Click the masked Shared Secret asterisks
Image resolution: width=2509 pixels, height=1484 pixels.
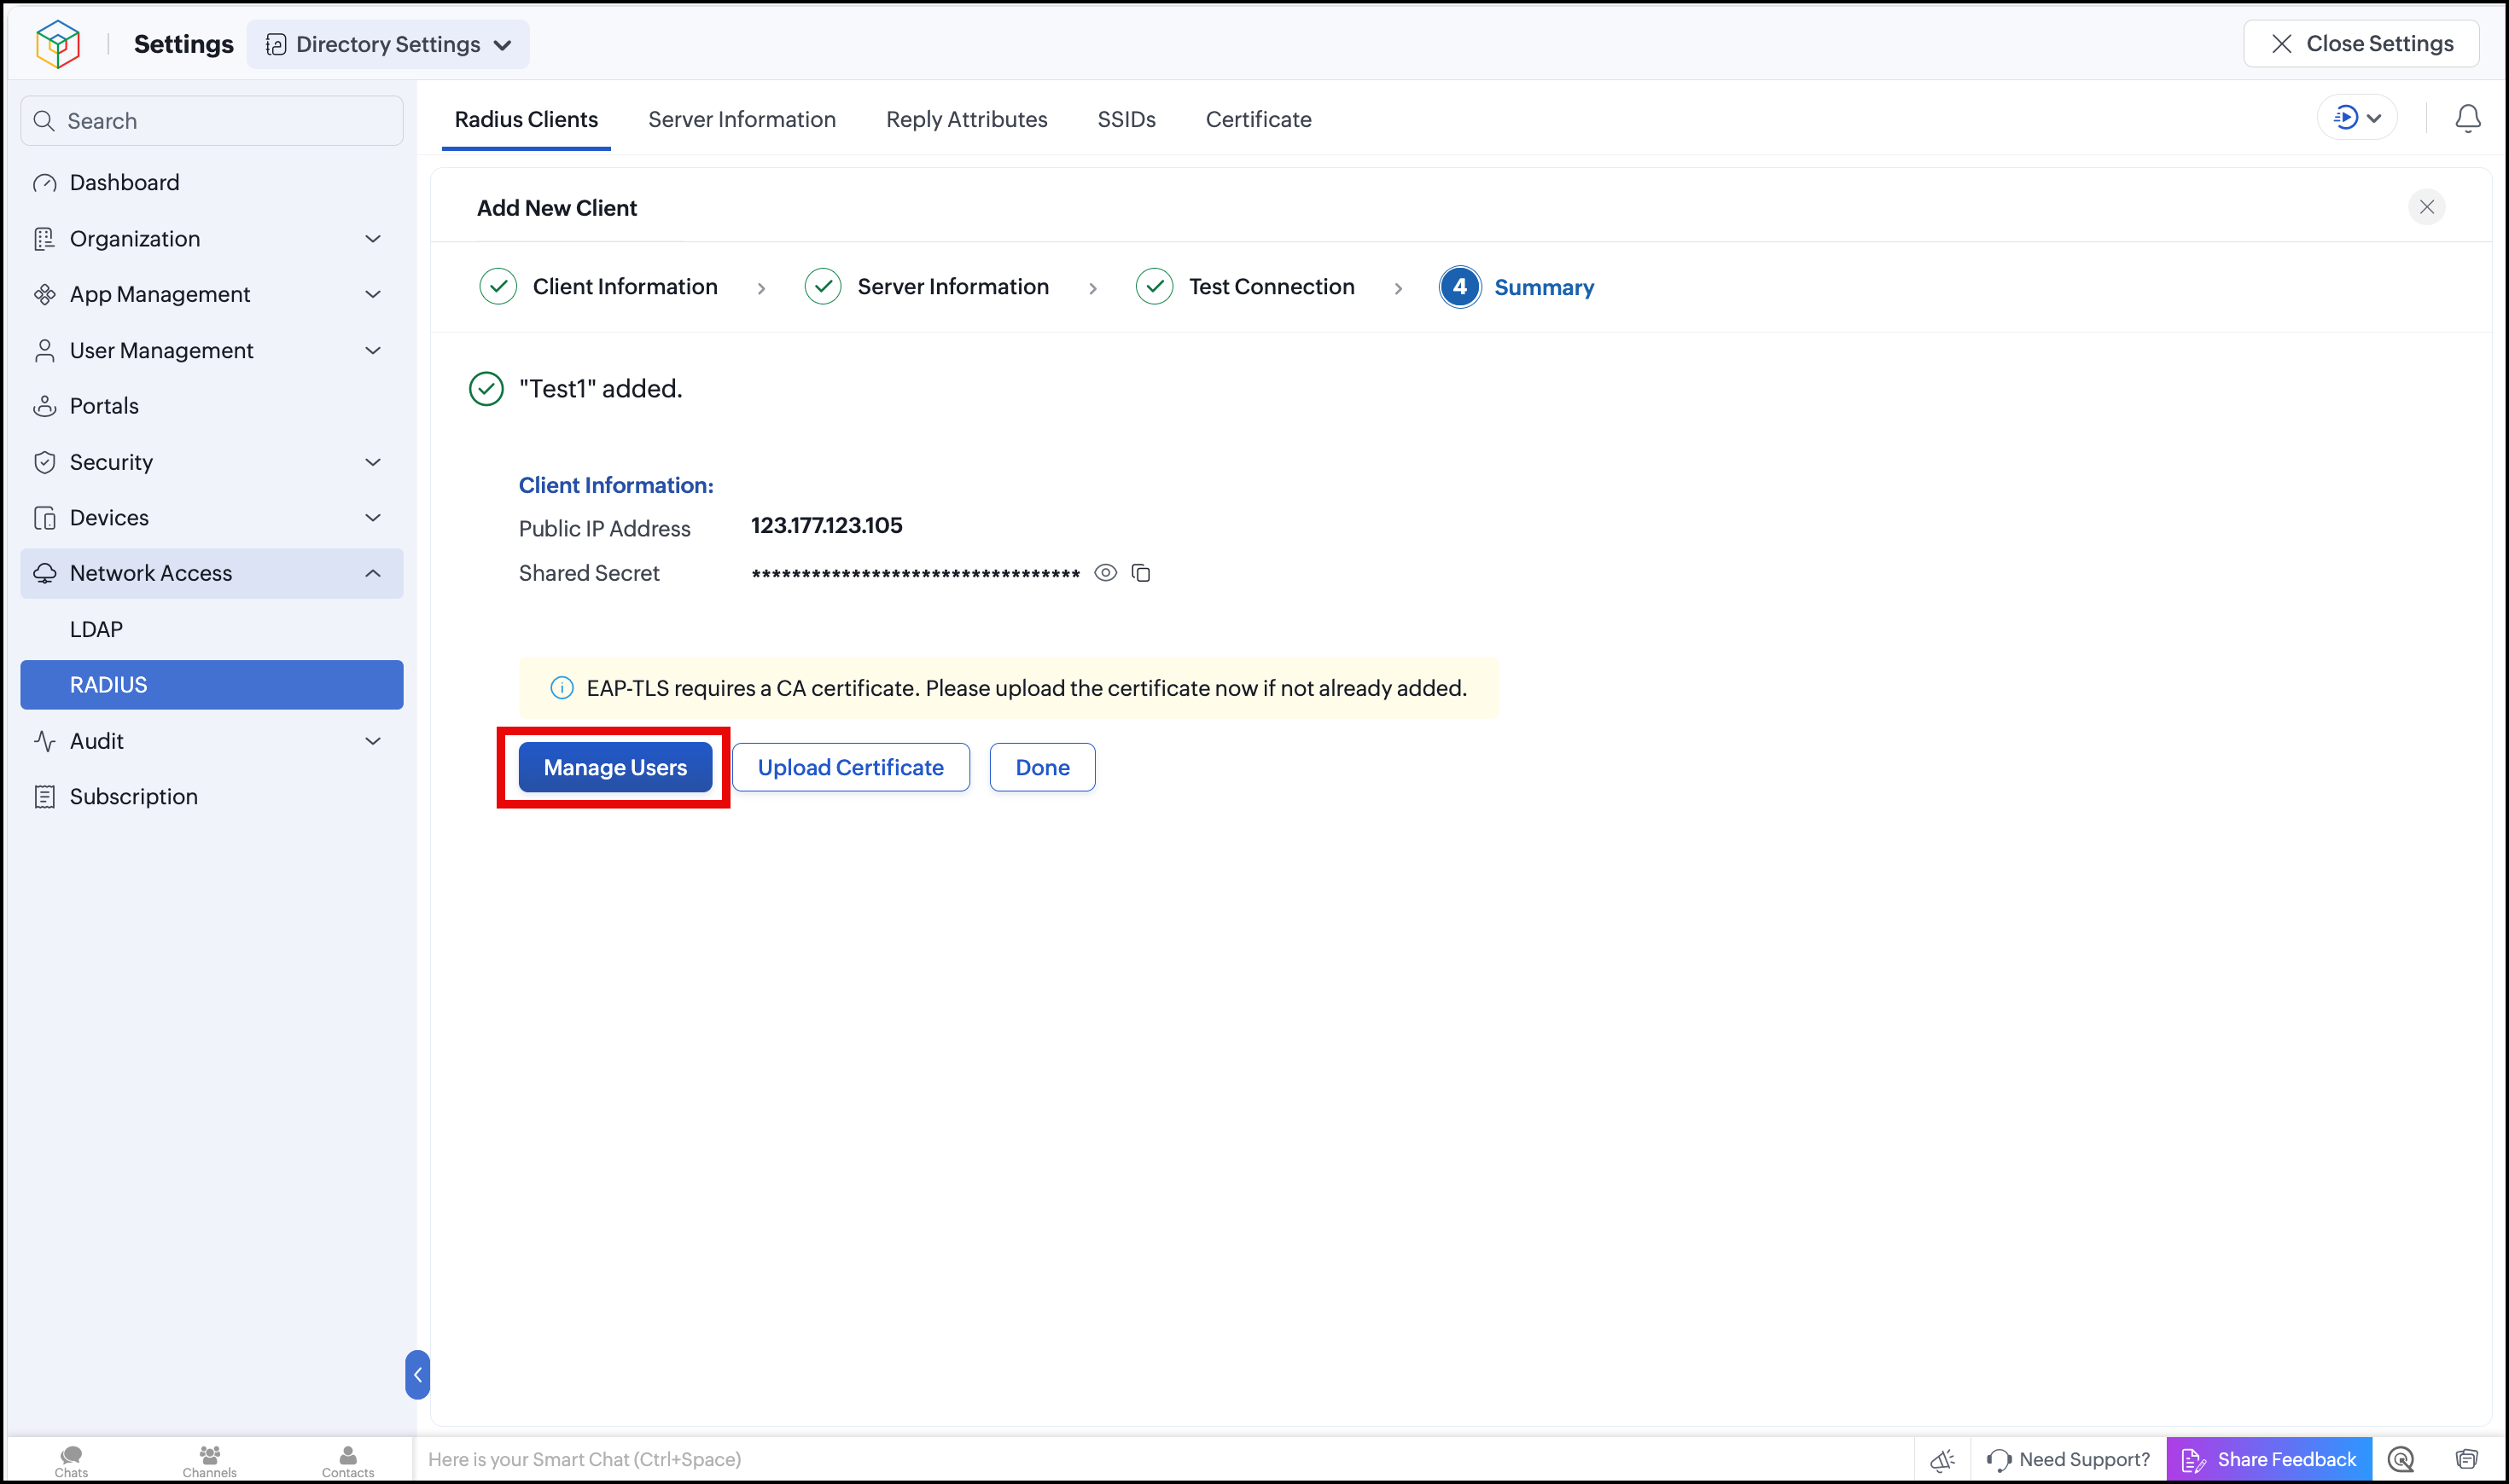point(916,575)
